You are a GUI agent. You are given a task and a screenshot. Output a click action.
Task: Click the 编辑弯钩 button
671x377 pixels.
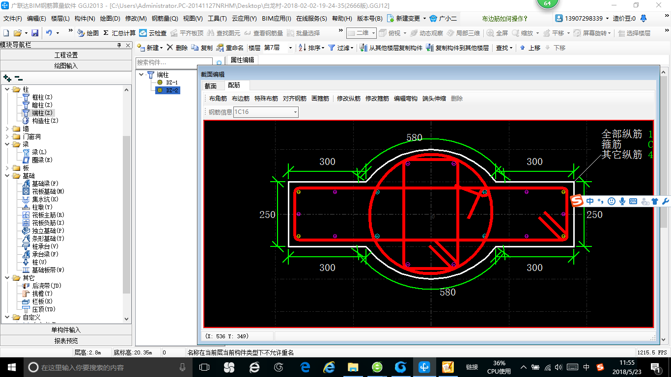pyautogui.click(x=406, y=99)
